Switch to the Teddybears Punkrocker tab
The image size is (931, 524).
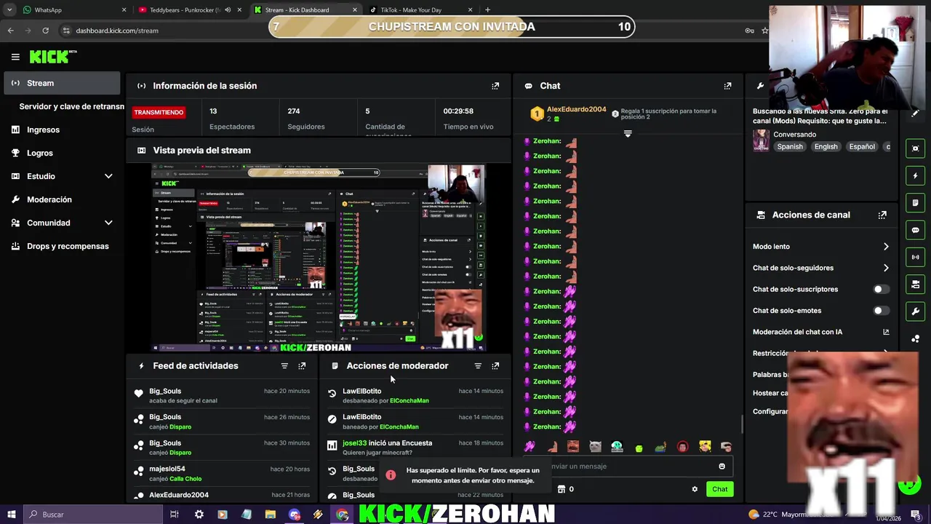tap(189, 10)
